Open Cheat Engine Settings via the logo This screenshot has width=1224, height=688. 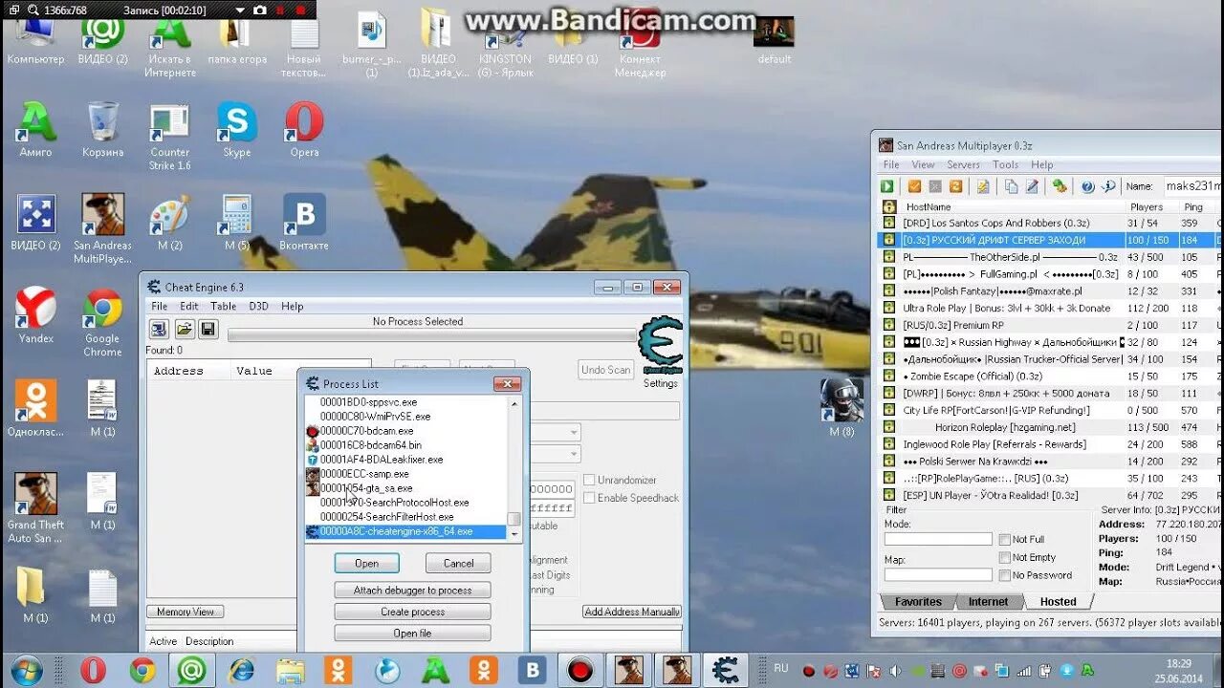point(660,346)
